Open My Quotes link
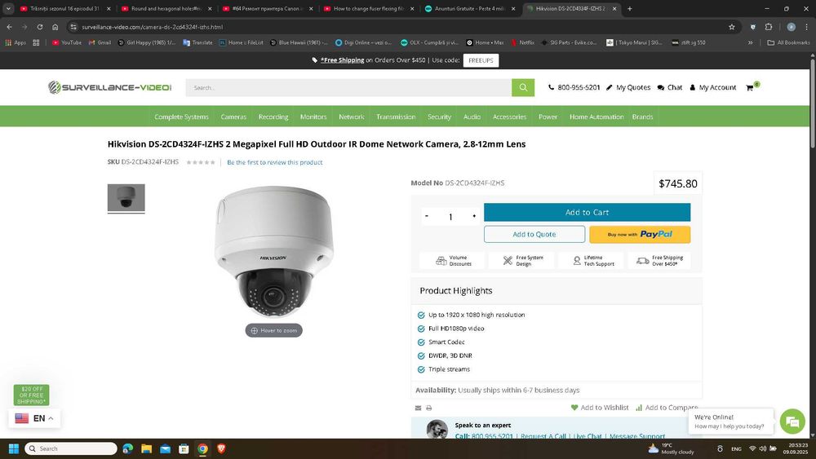The height and width of the screenshot is (459, 816). [628, 87]
